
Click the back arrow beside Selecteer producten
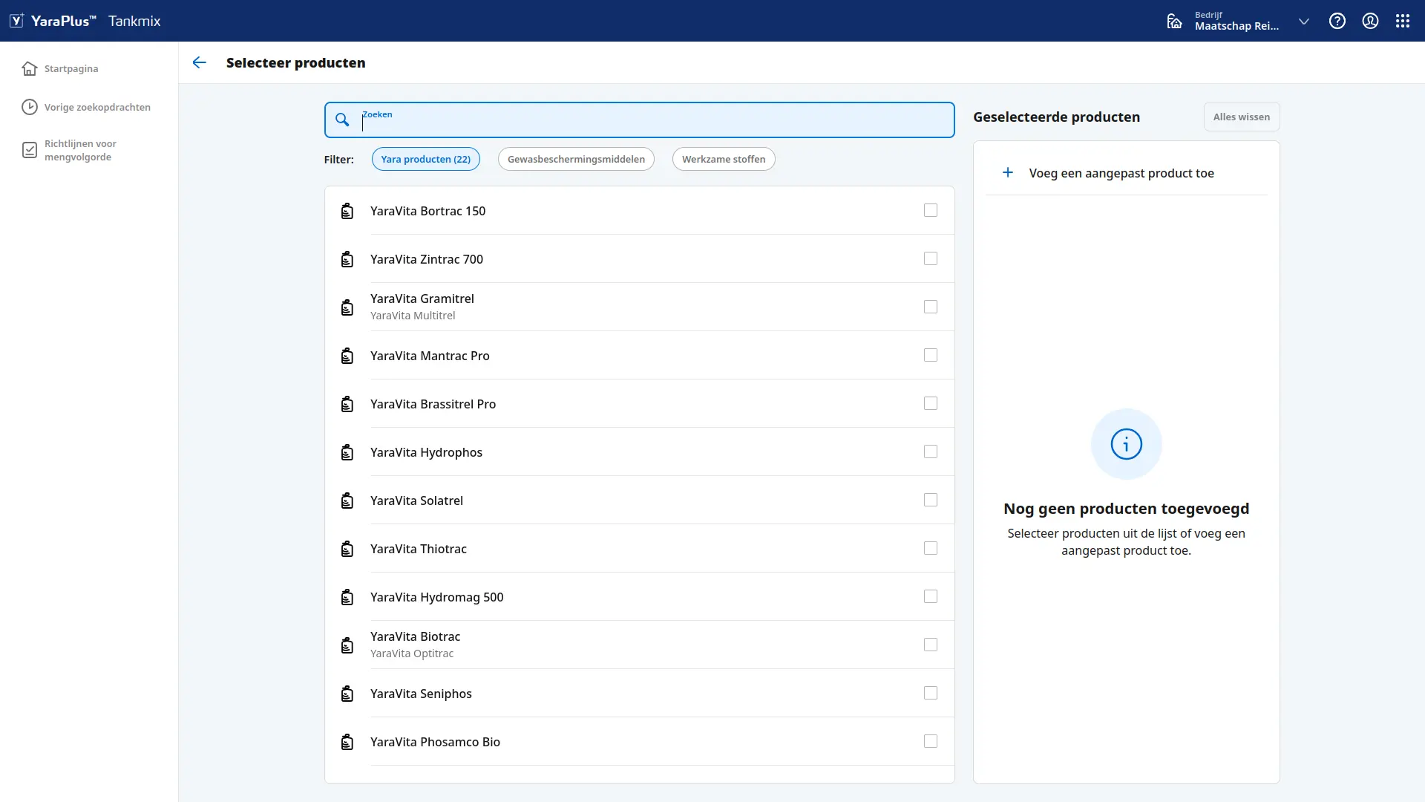[199, 62]
